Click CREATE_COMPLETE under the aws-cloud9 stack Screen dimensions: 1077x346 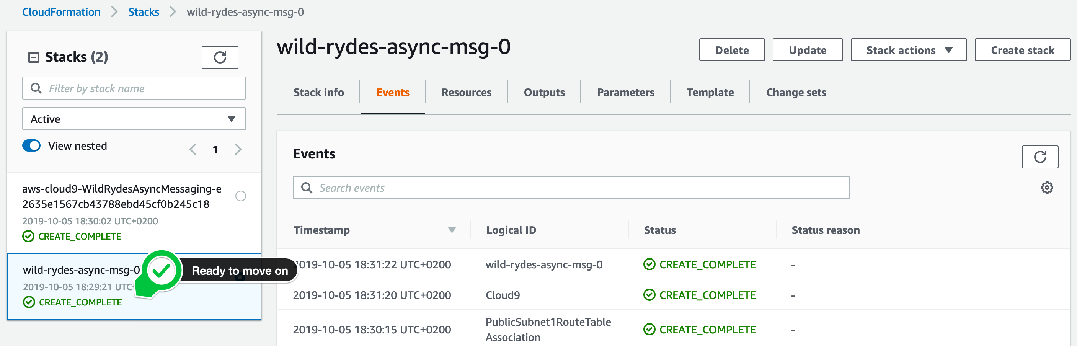[x=72, y=236]
